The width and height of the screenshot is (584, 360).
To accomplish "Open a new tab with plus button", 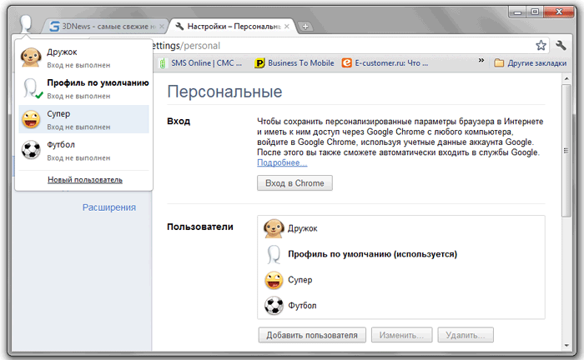I will [x=305, y=27].
